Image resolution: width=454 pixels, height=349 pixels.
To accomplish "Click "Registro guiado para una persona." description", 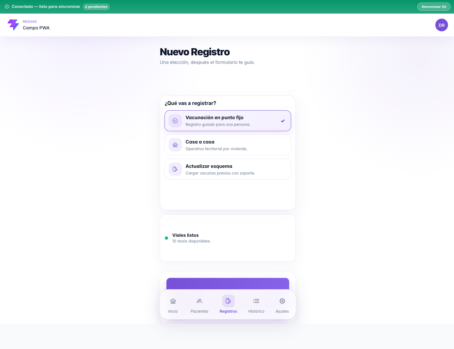I will pos(218,125).
